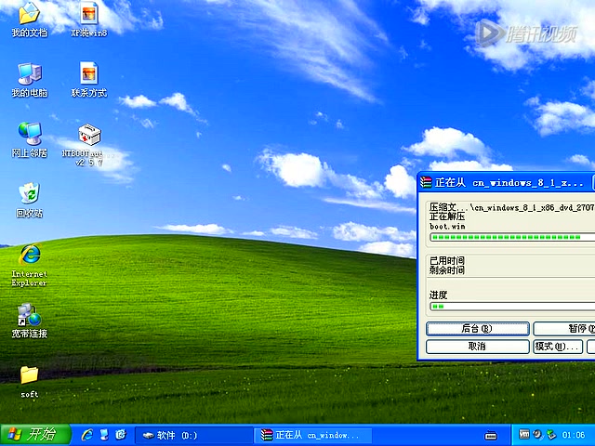Select the 网上邻居 desktop icon
Viewport: 595px width, 446px height.
click(x=29, y=140)
